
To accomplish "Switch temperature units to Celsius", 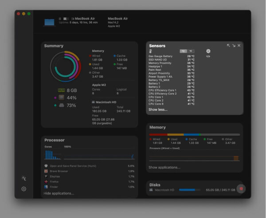I will coord(184,51).
